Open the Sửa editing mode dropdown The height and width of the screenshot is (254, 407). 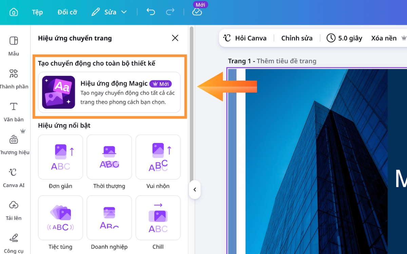tap(109, 12)
